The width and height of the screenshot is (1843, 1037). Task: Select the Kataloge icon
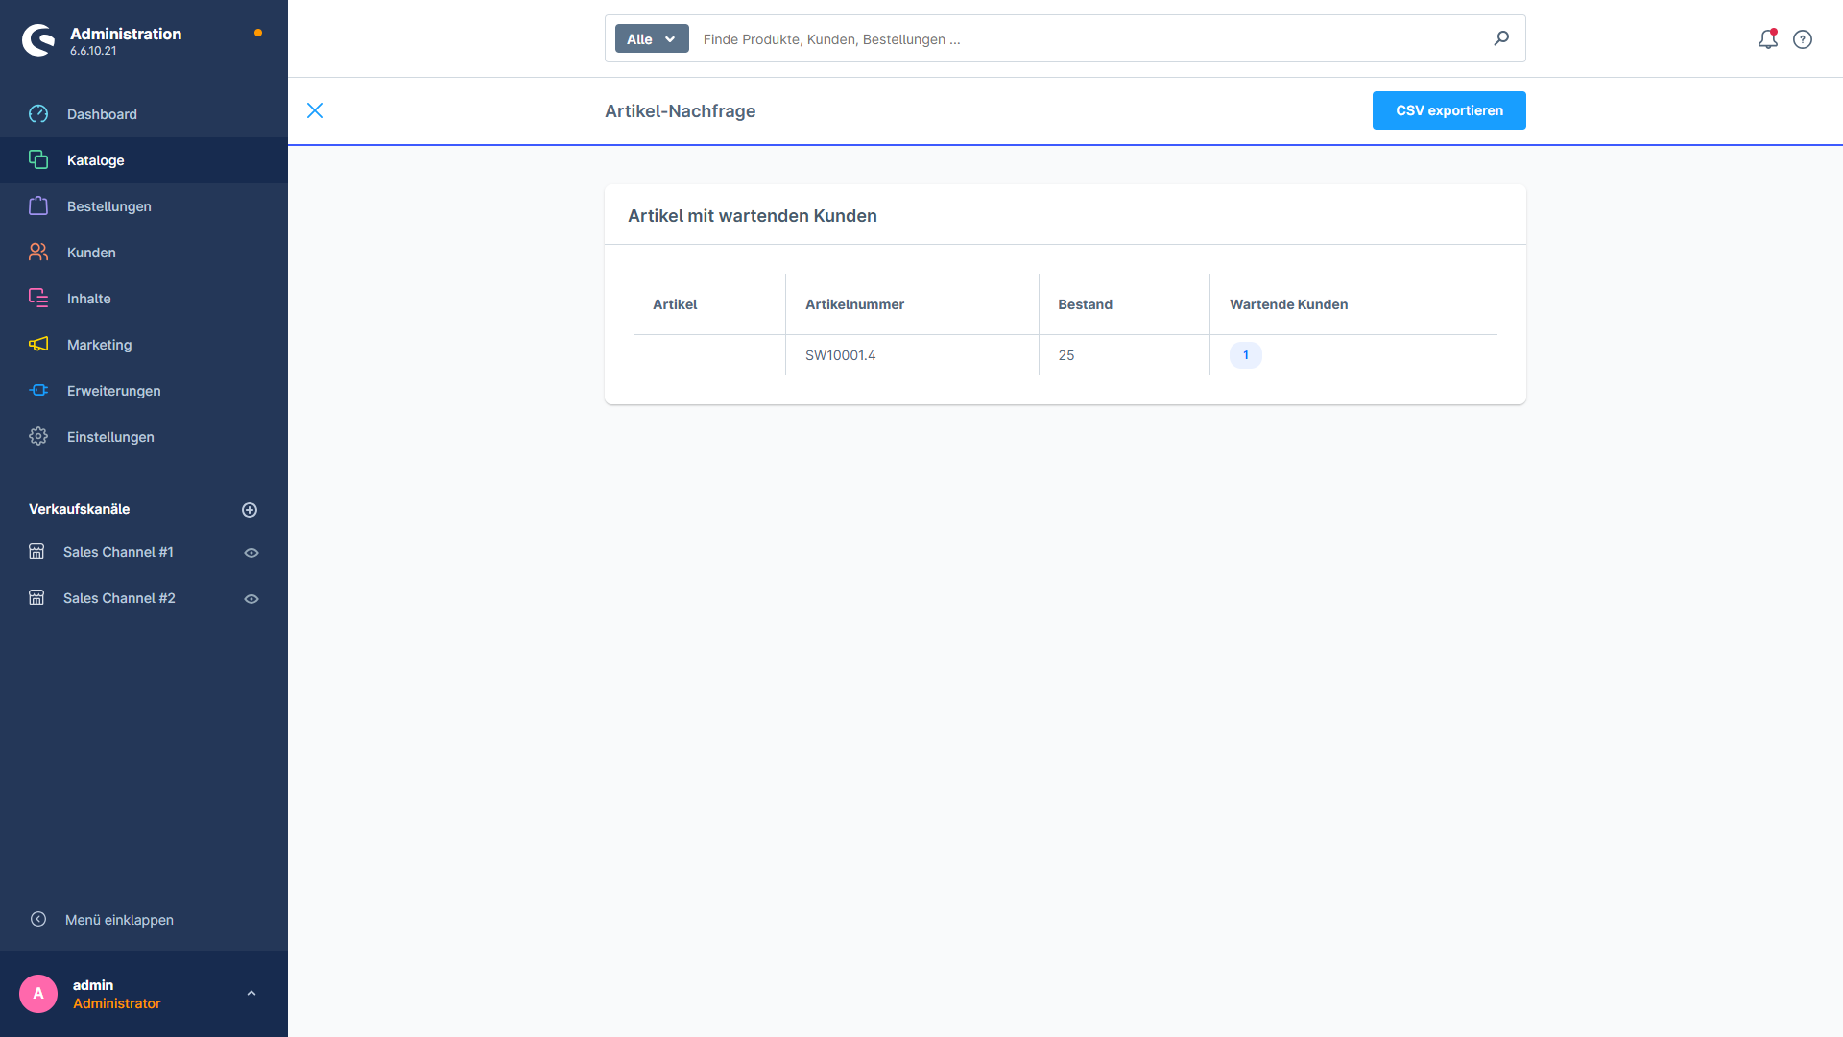point(38,159)
